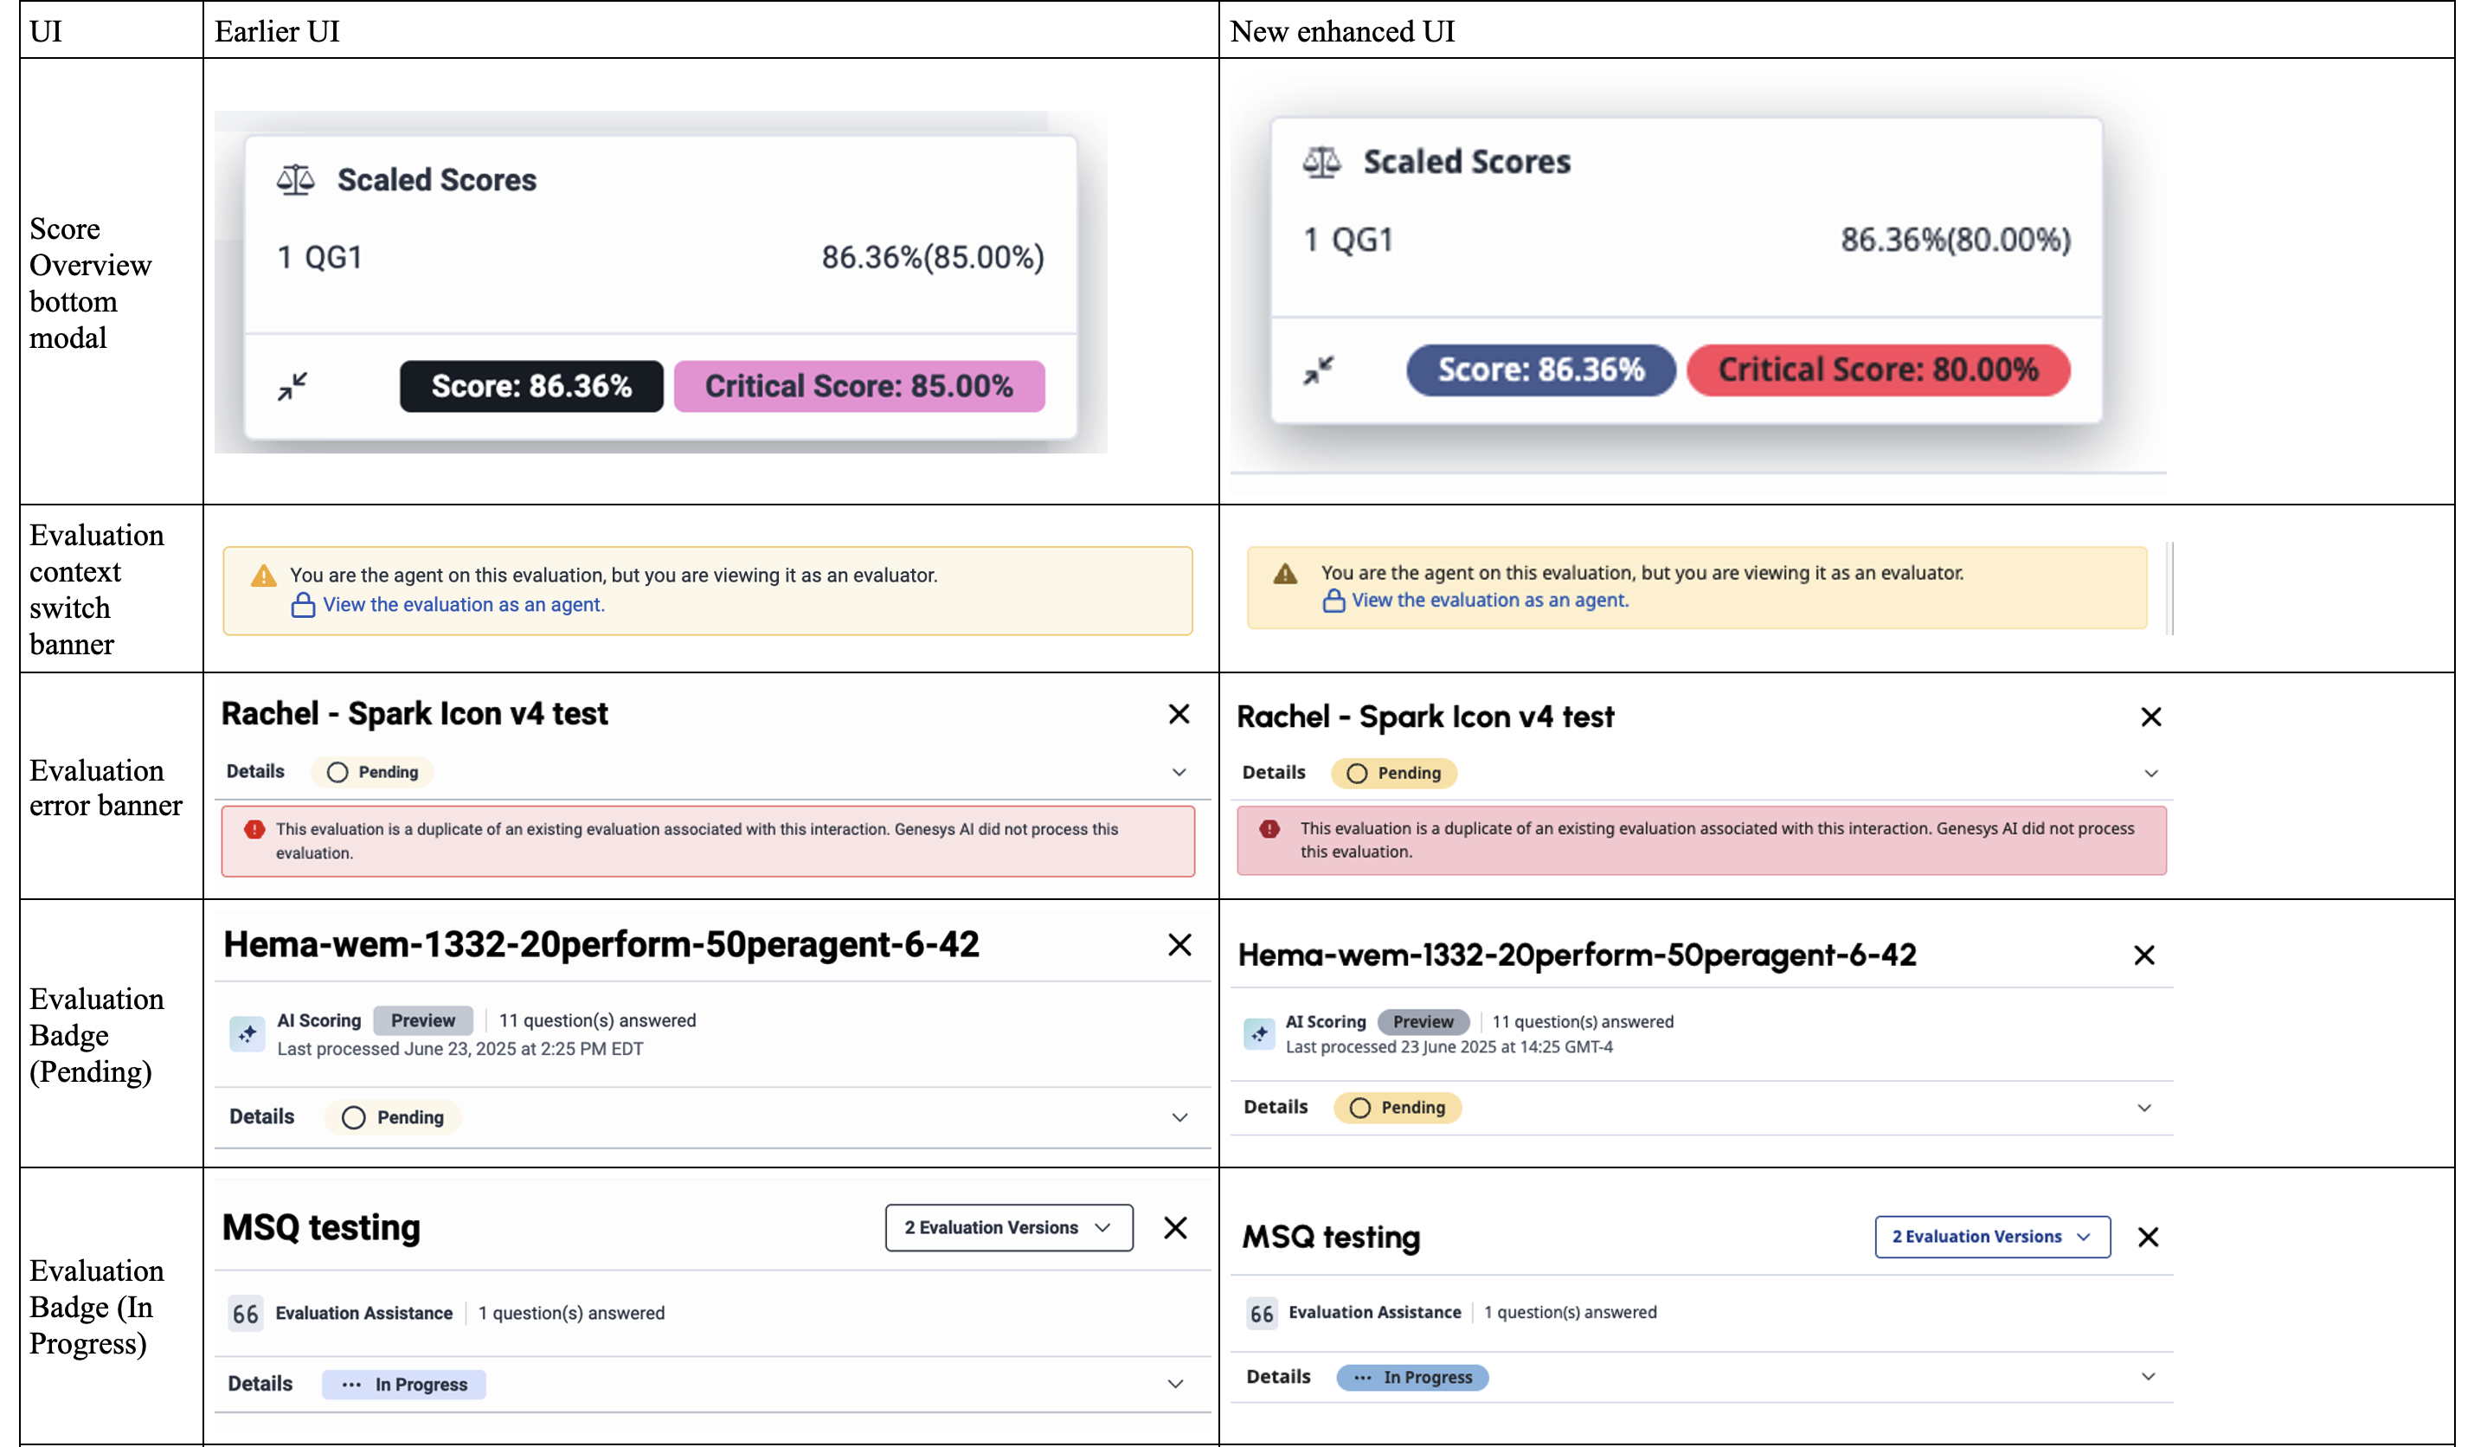
Task: Expand Details chevron in new enhanced UI MSQ testing
Action: pyautogui.click(x=2148, y=1377)
